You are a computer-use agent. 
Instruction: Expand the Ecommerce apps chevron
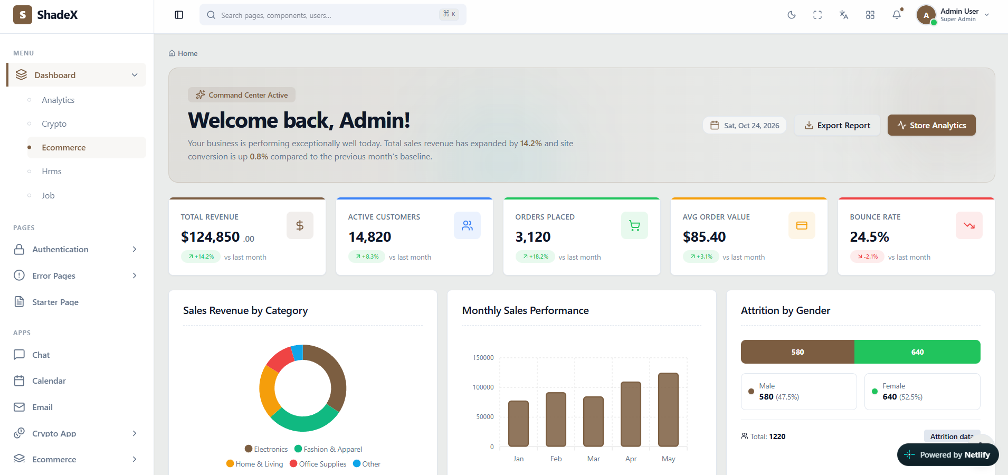(135, 459)
